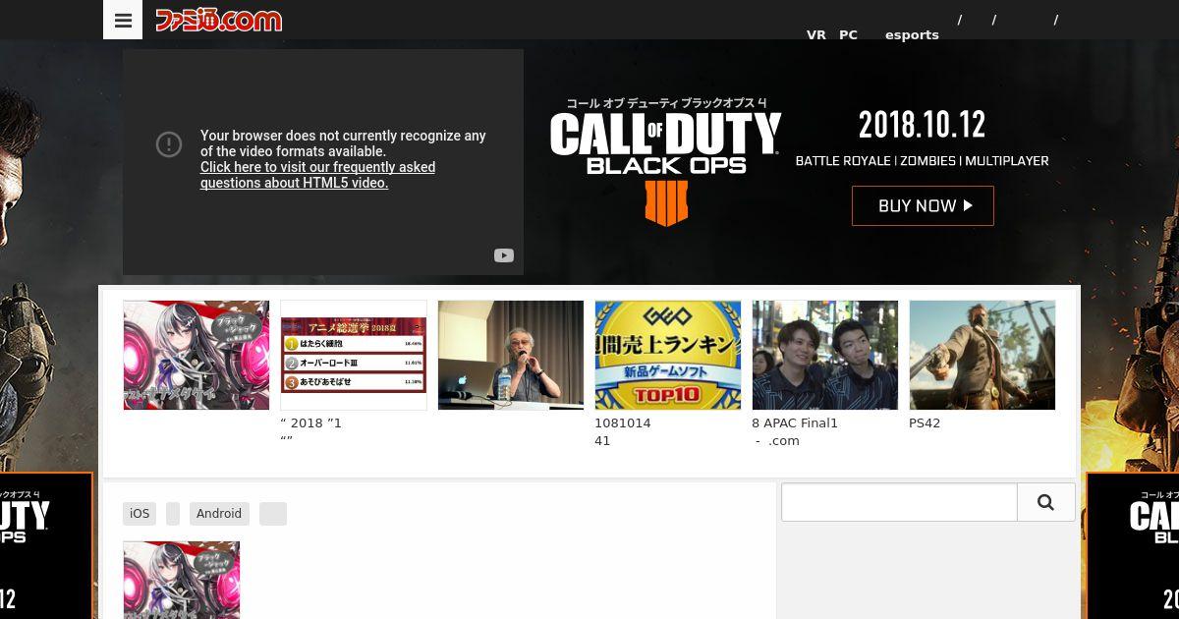Viewport: 1179px width, 619px height.
Task: Select the blank tag after Android
Action: 273,514
